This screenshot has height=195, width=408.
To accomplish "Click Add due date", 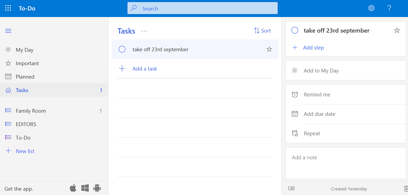I will click(x=346, y=114).
